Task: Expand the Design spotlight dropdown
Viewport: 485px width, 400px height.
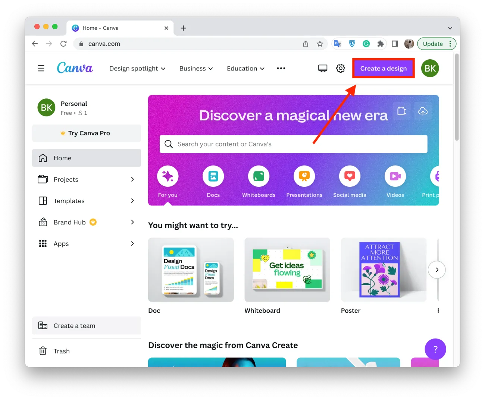Action: pyautogui.click(x=137, y=68)
